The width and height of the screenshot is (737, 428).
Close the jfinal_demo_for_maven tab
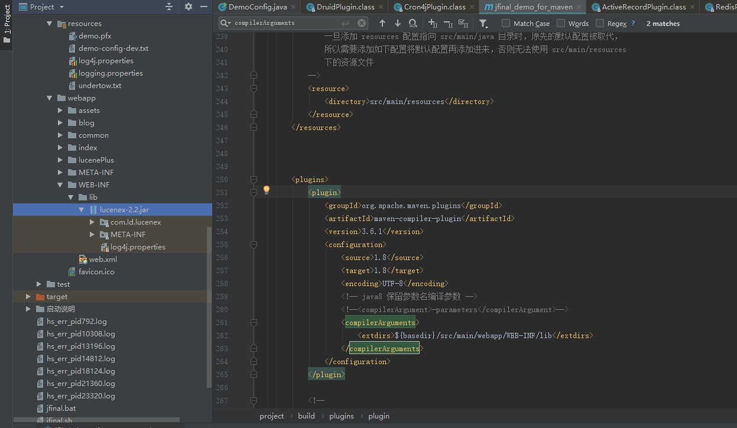pos(579,7)
